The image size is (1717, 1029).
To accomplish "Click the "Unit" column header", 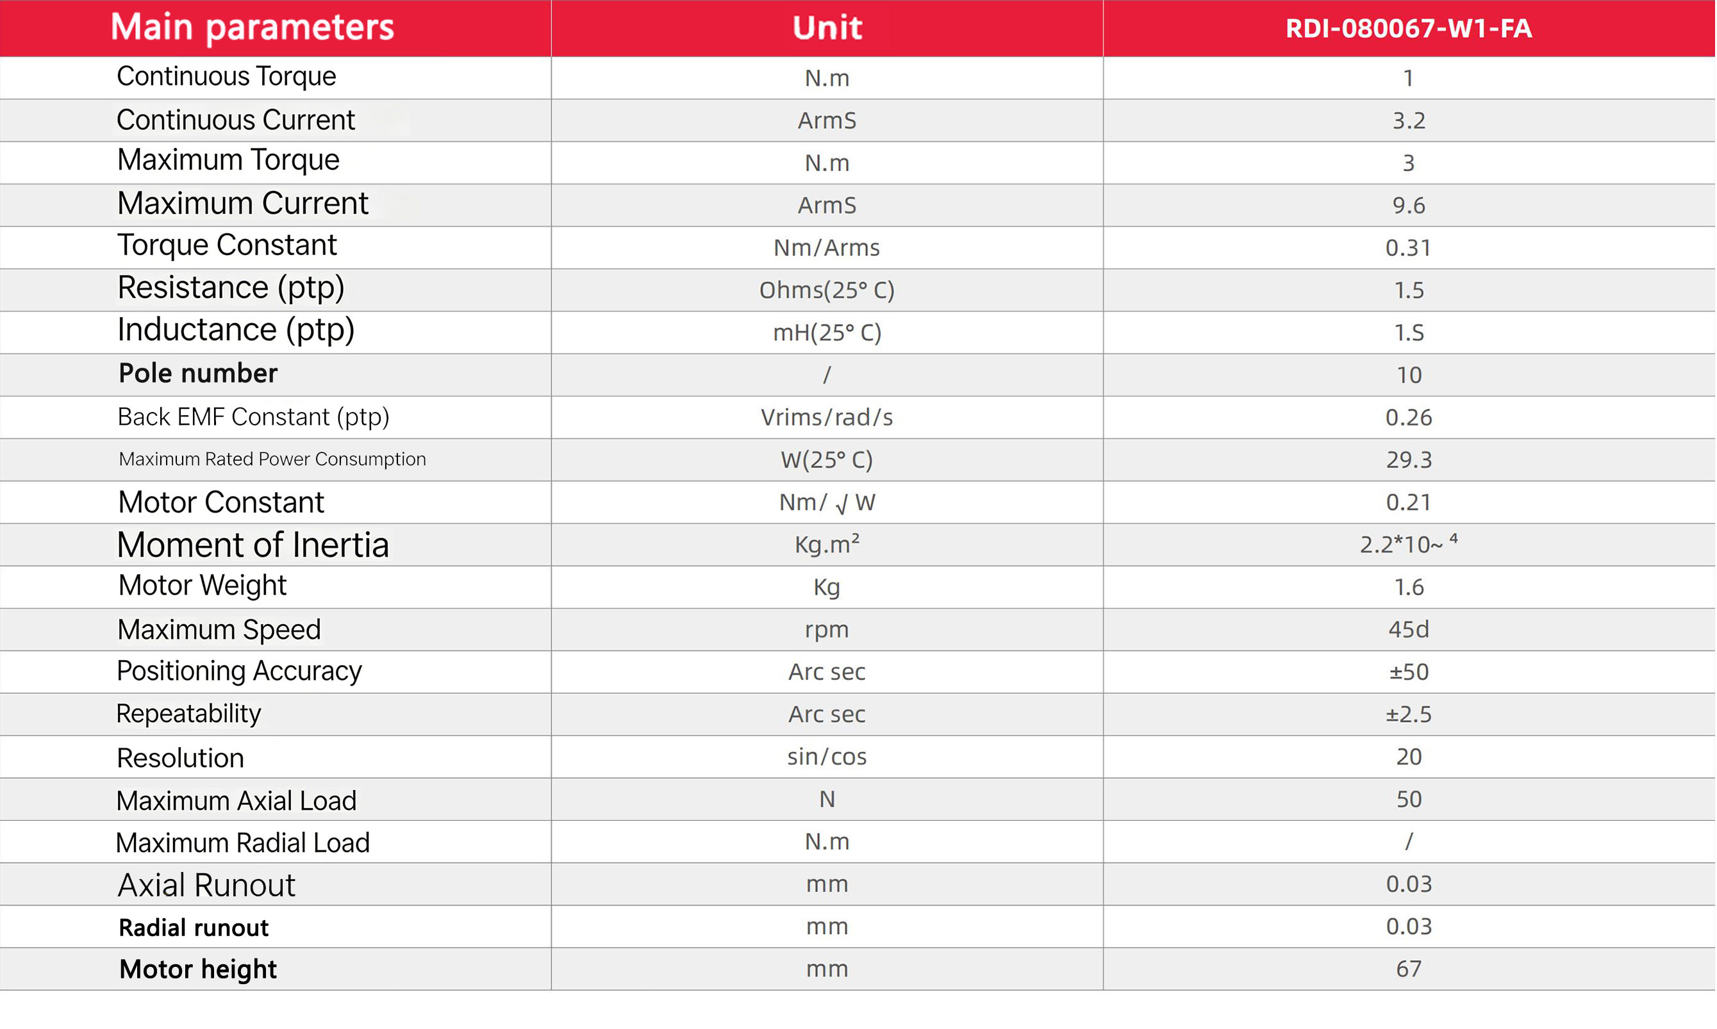I will pyautogui.click(x=827, y=28).
